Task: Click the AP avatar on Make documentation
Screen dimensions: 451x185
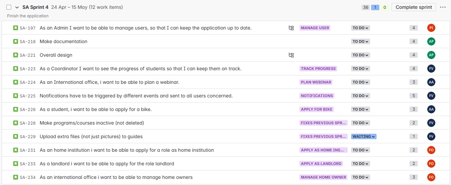Action: point(431,41)
